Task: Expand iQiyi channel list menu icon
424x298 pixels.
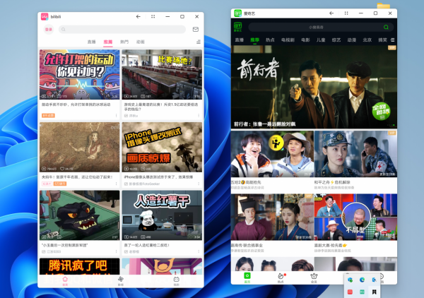Action: (x=393, y=40)
